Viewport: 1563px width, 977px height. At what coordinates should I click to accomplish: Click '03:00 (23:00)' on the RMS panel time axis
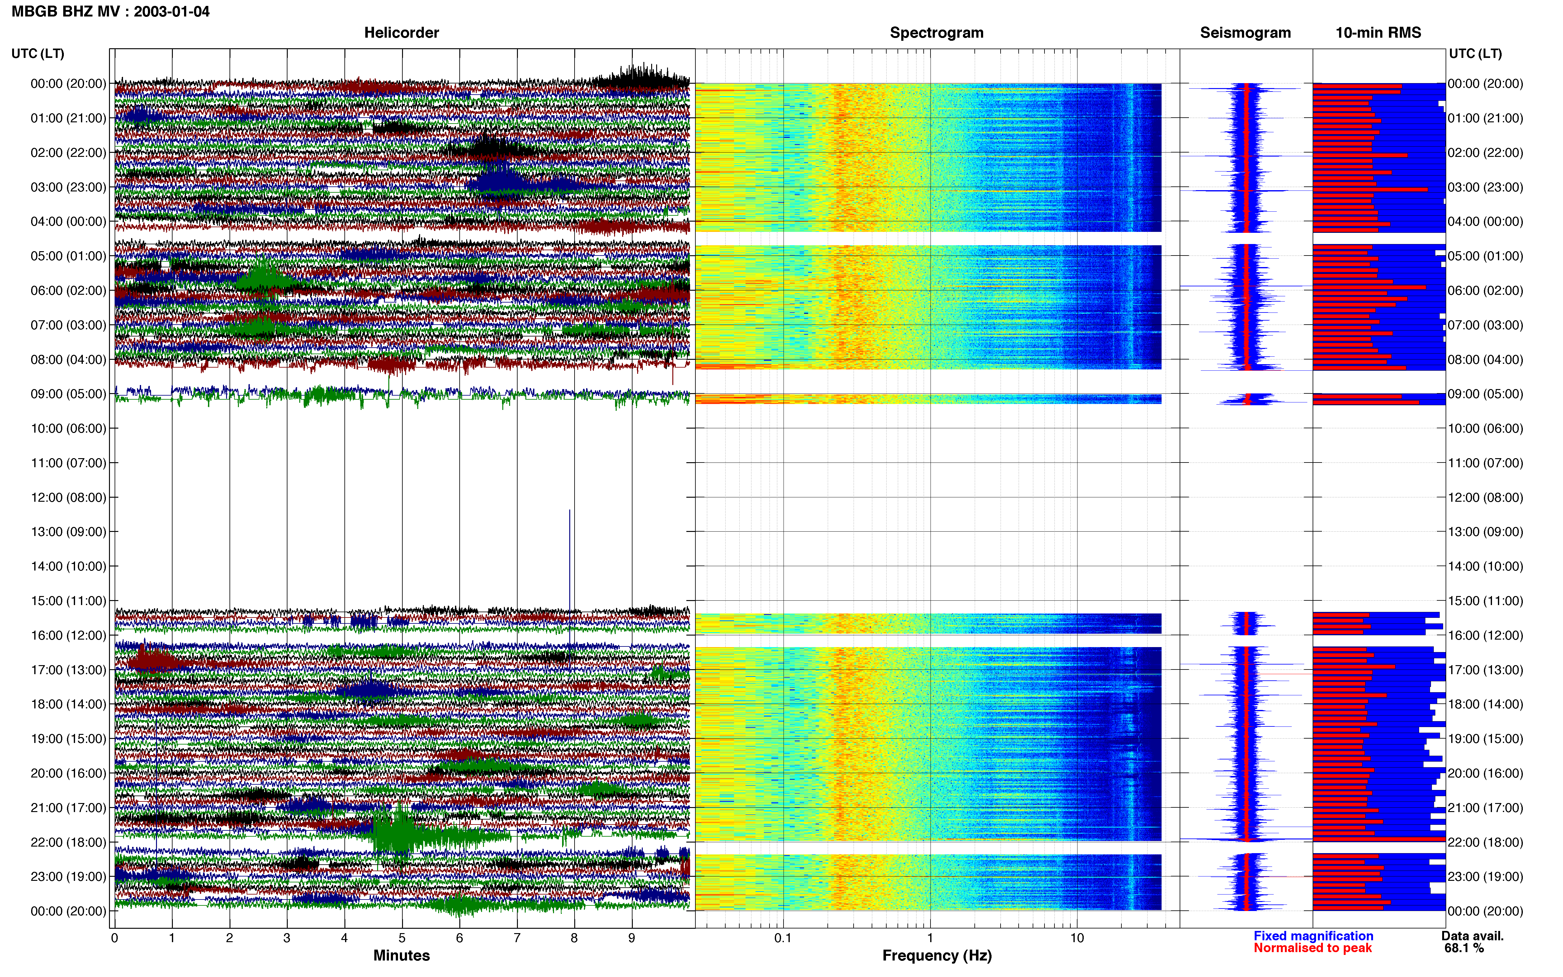tap(1485, 187)
